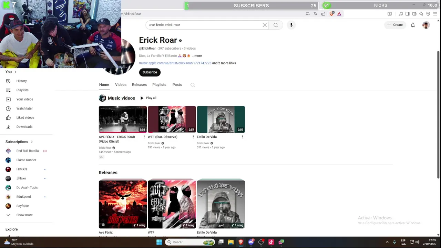
Task: Open Red Bull Batalla subscription
Action: tap(27, 151)
